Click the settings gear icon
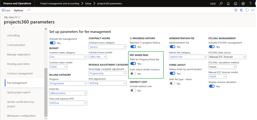 (243, 4)
